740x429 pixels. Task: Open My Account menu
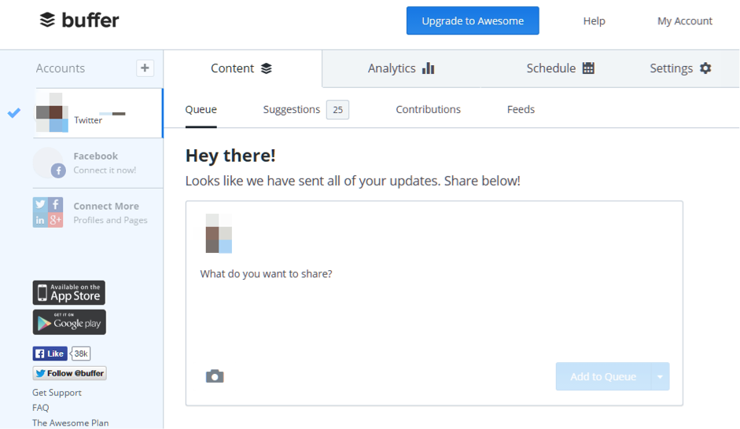coord(685,20)
